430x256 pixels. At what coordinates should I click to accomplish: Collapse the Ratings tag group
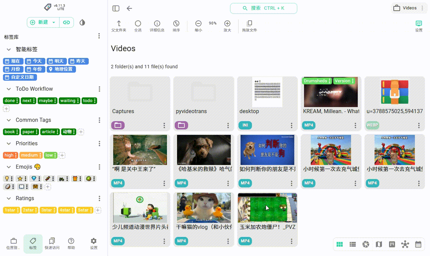point(9,198)
